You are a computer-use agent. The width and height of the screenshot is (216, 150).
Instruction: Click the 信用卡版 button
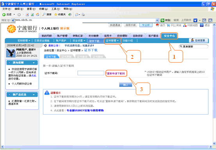point(130,25)
